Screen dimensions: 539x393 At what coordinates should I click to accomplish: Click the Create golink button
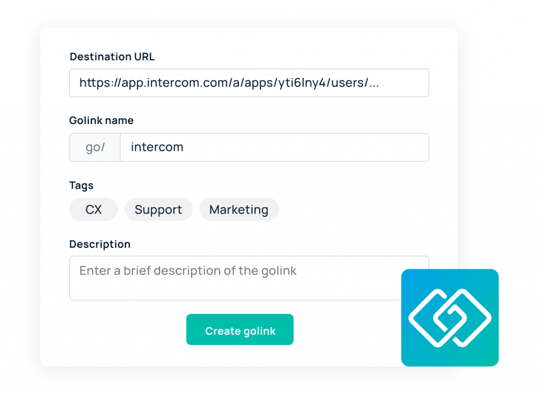pyautogui.click(x=240, y=329)
